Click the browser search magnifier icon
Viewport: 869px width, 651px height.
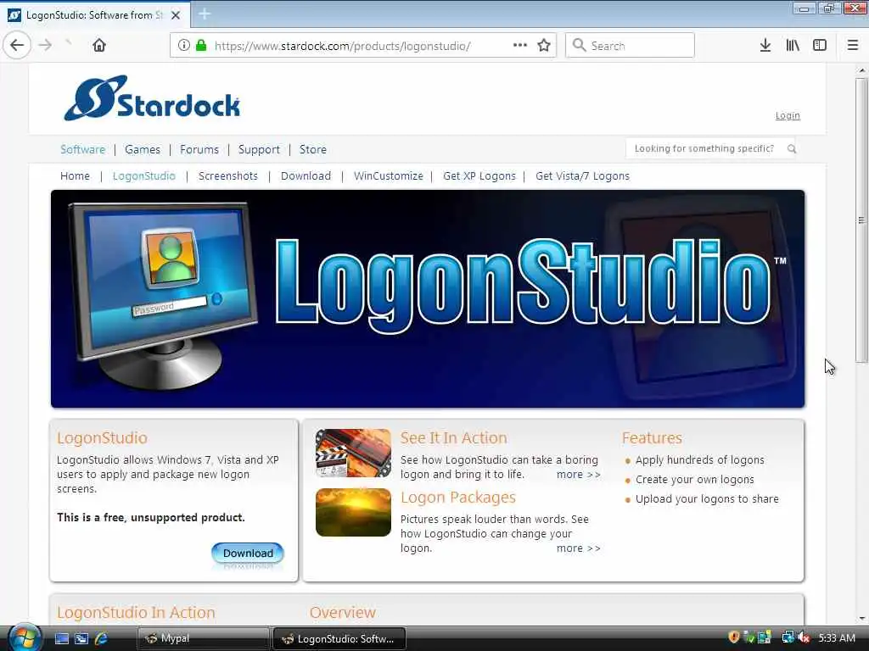pos(579,46)
